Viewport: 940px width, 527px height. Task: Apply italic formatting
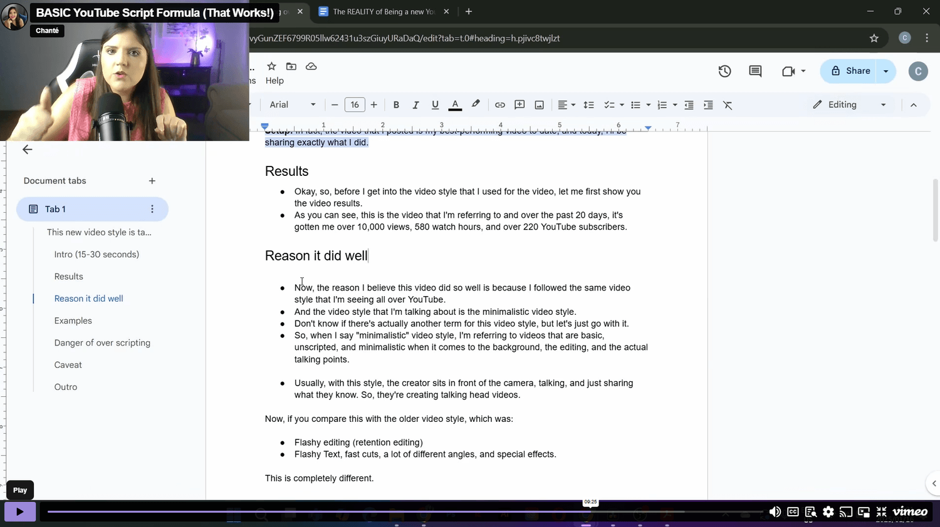point(415,105)
